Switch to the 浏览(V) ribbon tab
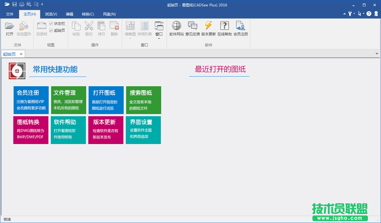Screen dimensions: 381x223 coord(51,14)
